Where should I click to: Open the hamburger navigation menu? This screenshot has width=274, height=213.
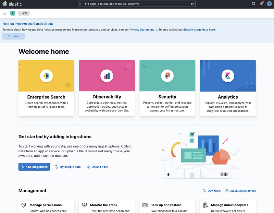[x=5, y=13]
